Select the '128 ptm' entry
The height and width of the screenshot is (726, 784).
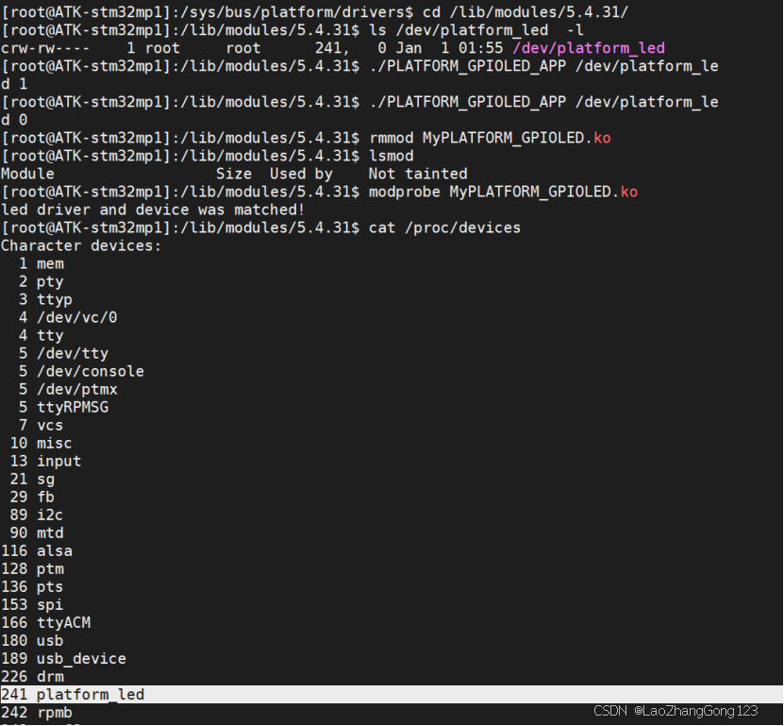click(x=32, y=569)
